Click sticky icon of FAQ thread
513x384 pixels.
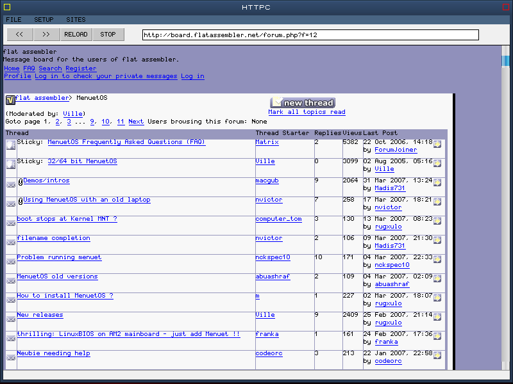(11, 145)
